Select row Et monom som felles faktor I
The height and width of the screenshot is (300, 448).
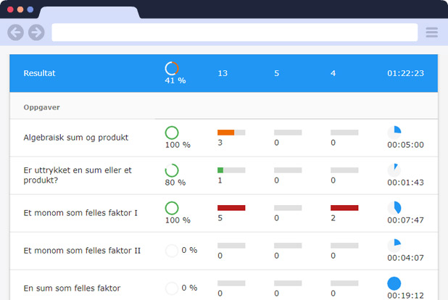tap(80, 213)
